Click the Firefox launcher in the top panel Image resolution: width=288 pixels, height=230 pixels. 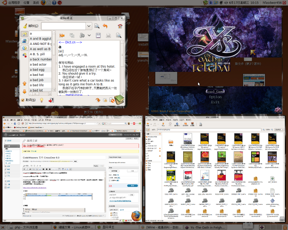(x=43, y=3)
